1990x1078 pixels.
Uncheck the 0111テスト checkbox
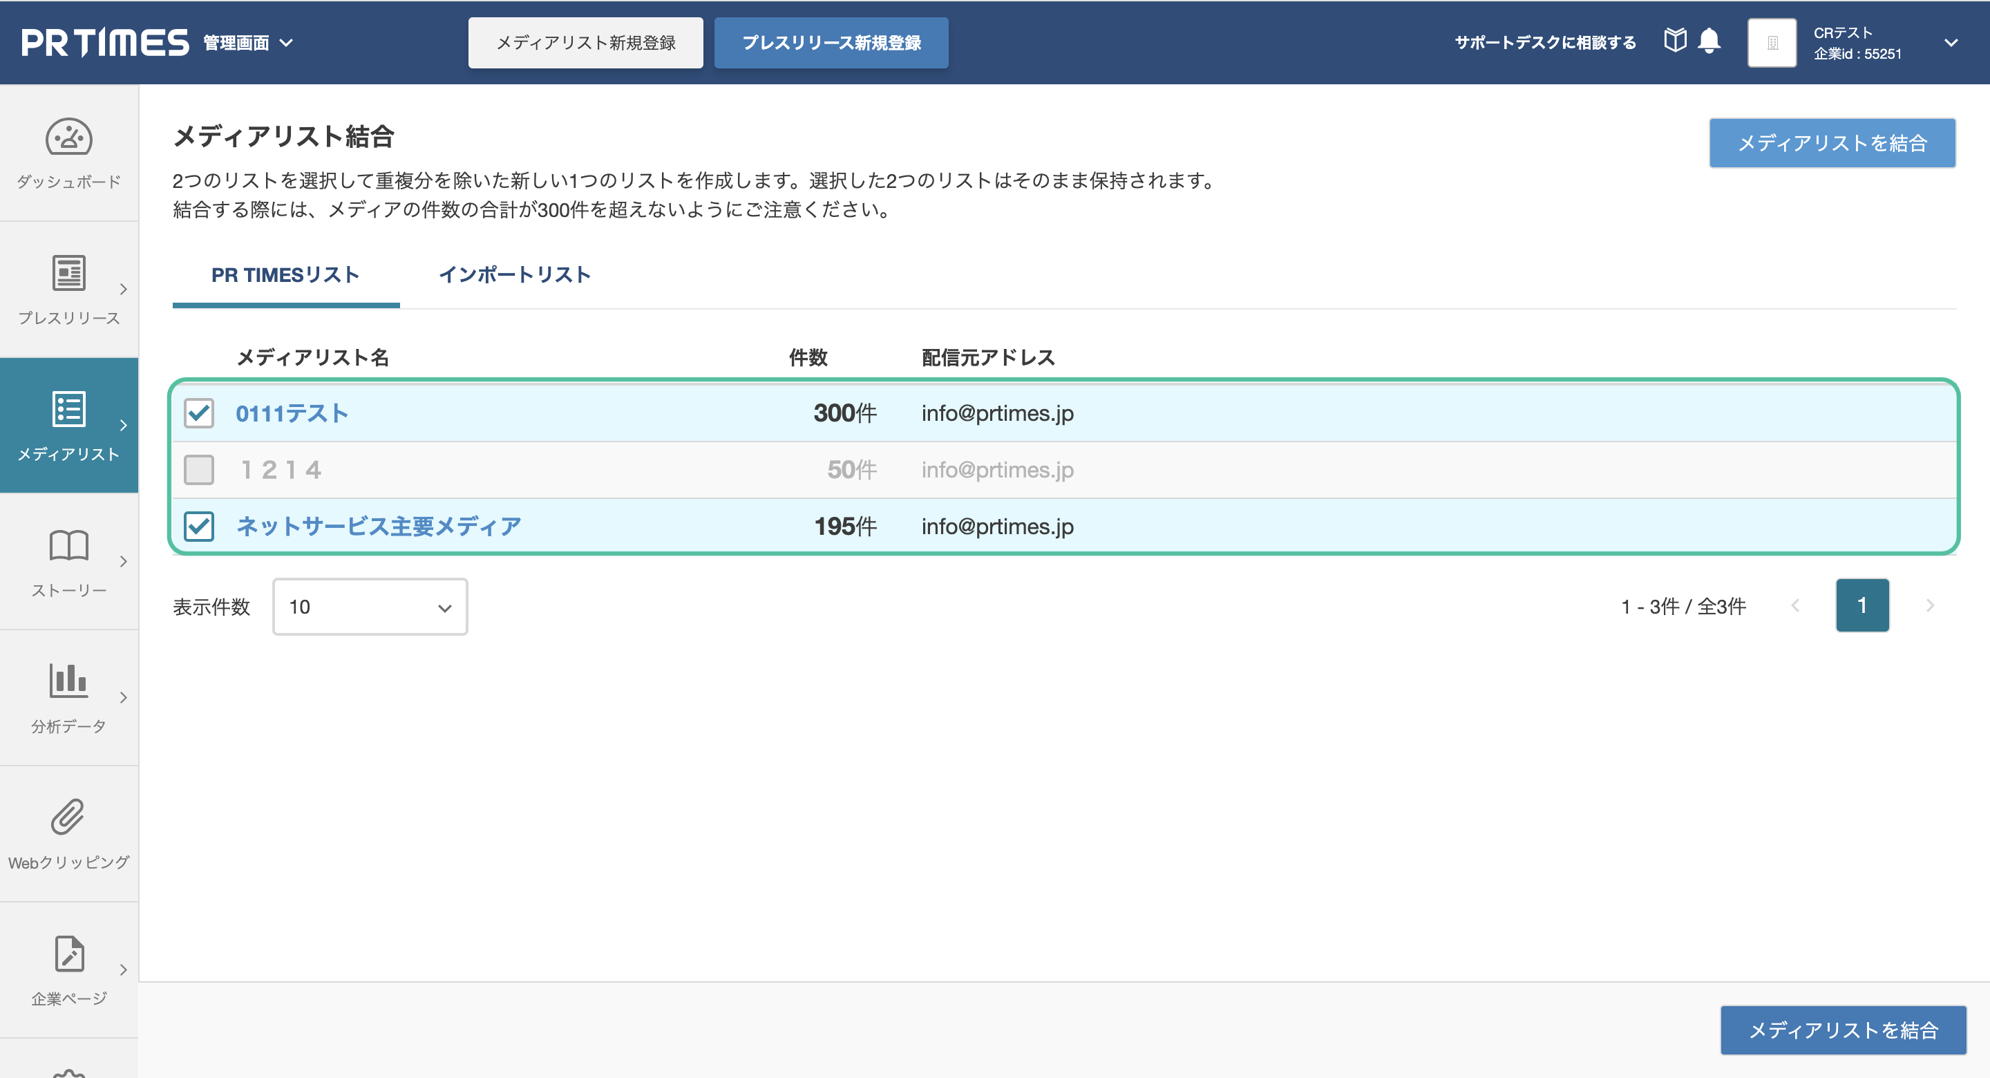(198, 413)
